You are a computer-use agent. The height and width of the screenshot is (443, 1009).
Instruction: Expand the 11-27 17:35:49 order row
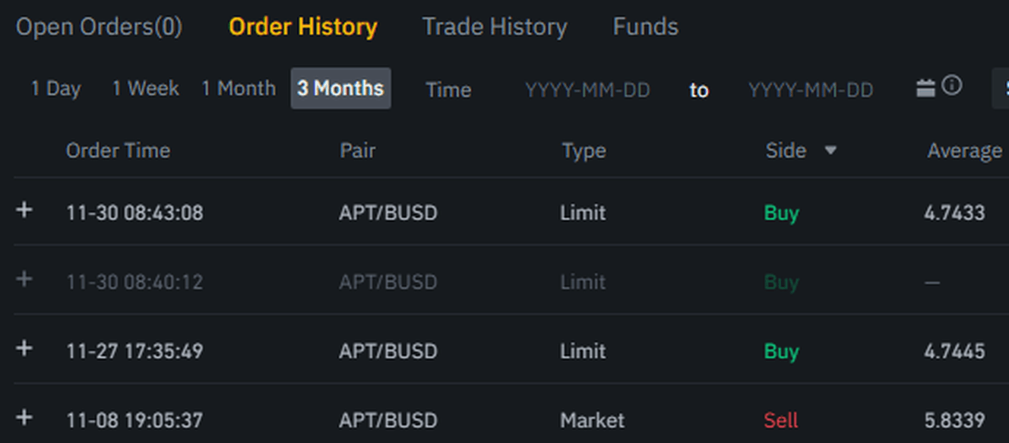[x=24, y=349]
